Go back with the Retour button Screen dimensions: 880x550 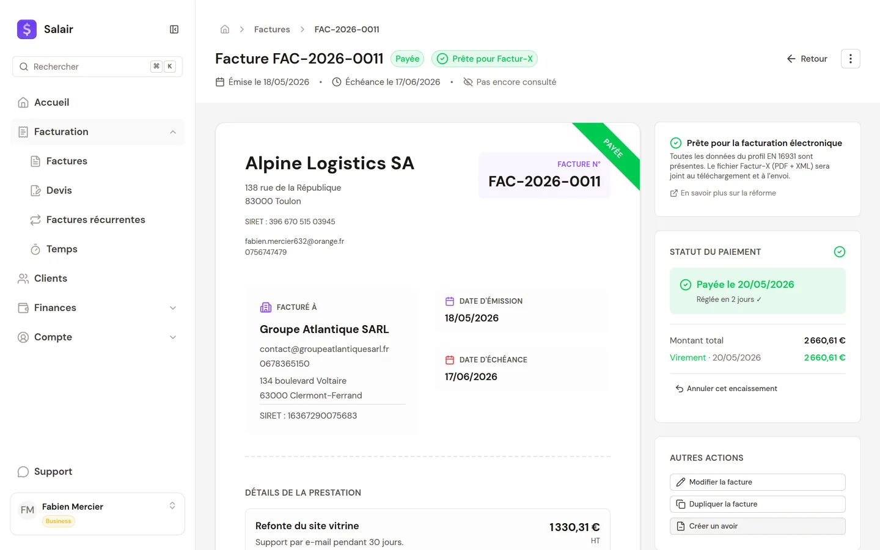807,59
